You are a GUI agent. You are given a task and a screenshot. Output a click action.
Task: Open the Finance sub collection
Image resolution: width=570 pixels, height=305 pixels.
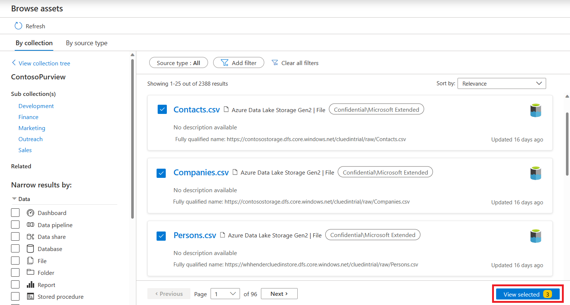28,117
